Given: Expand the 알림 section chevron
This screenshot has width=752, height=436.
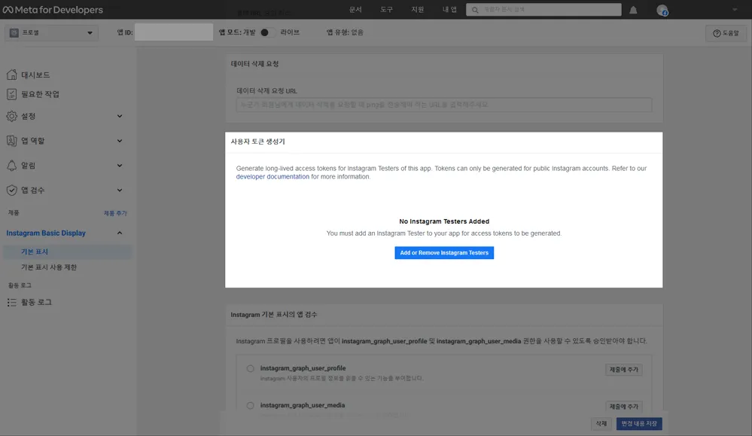Looking at the screenshot, I should [120, 166].
